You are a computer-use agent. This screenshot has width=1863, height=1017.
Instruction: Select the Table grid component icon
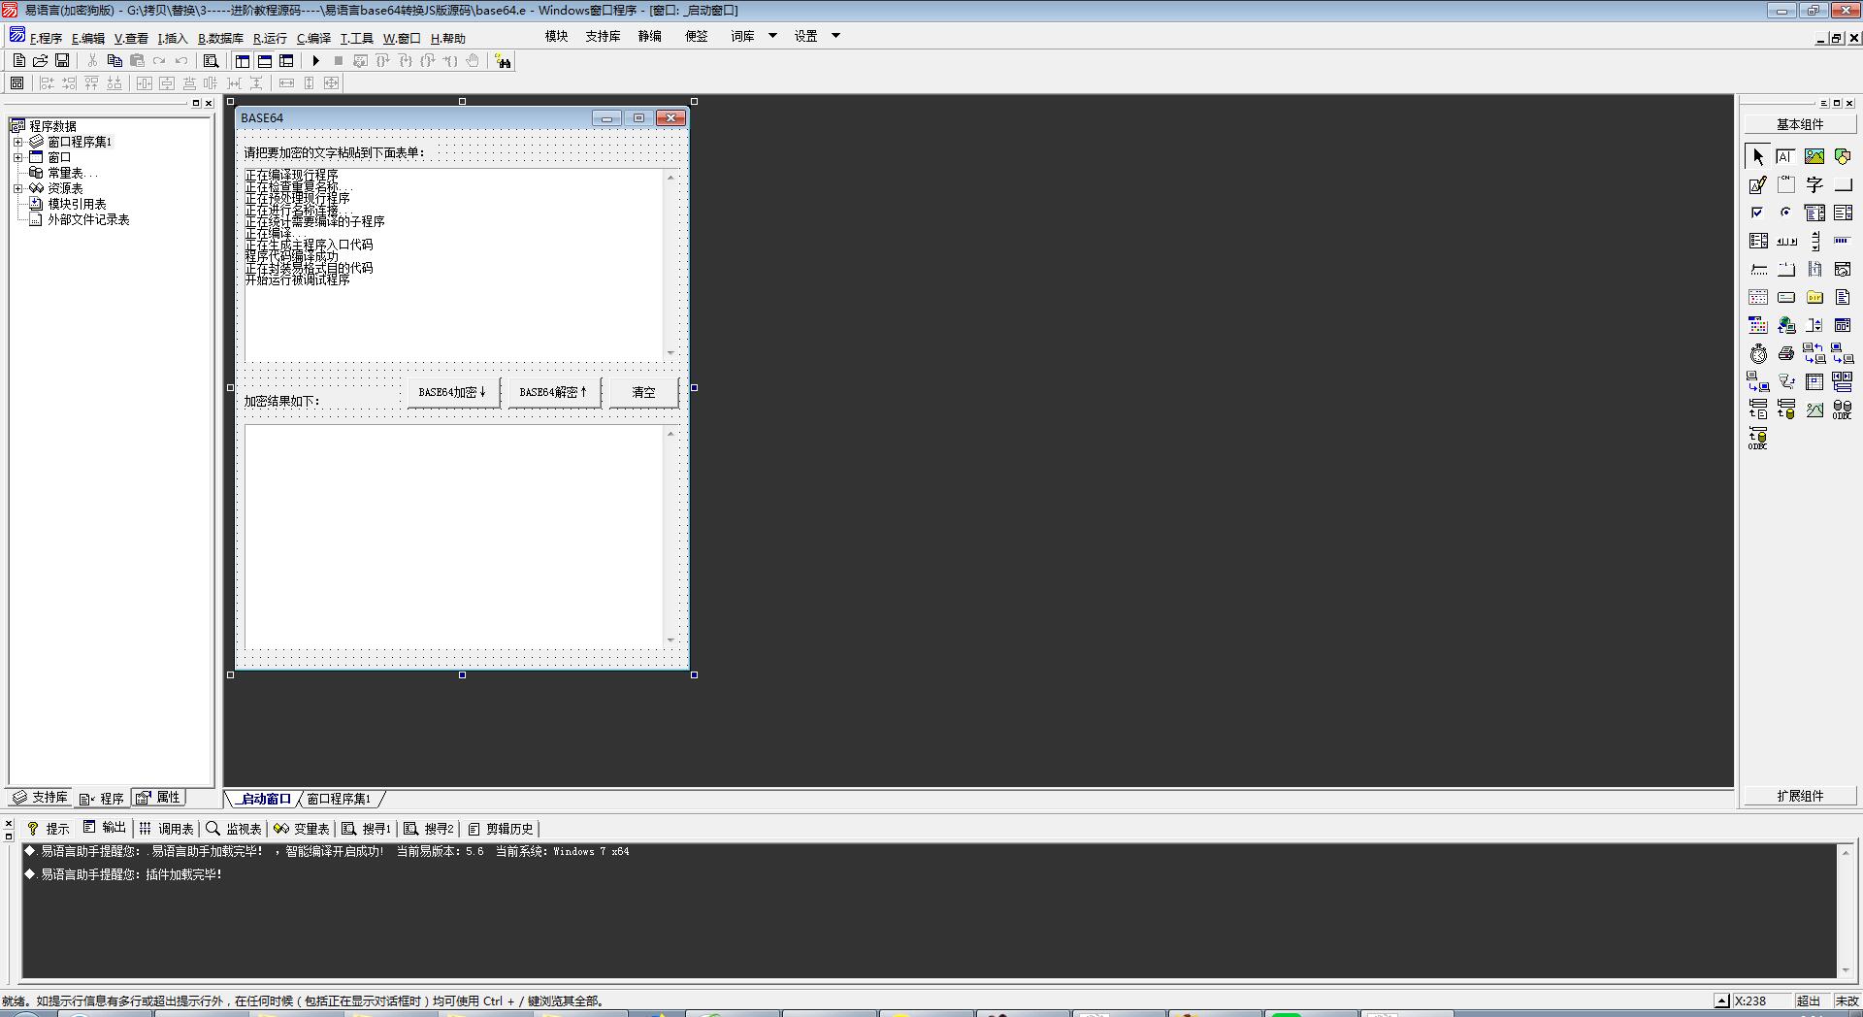pos(1814,381)
